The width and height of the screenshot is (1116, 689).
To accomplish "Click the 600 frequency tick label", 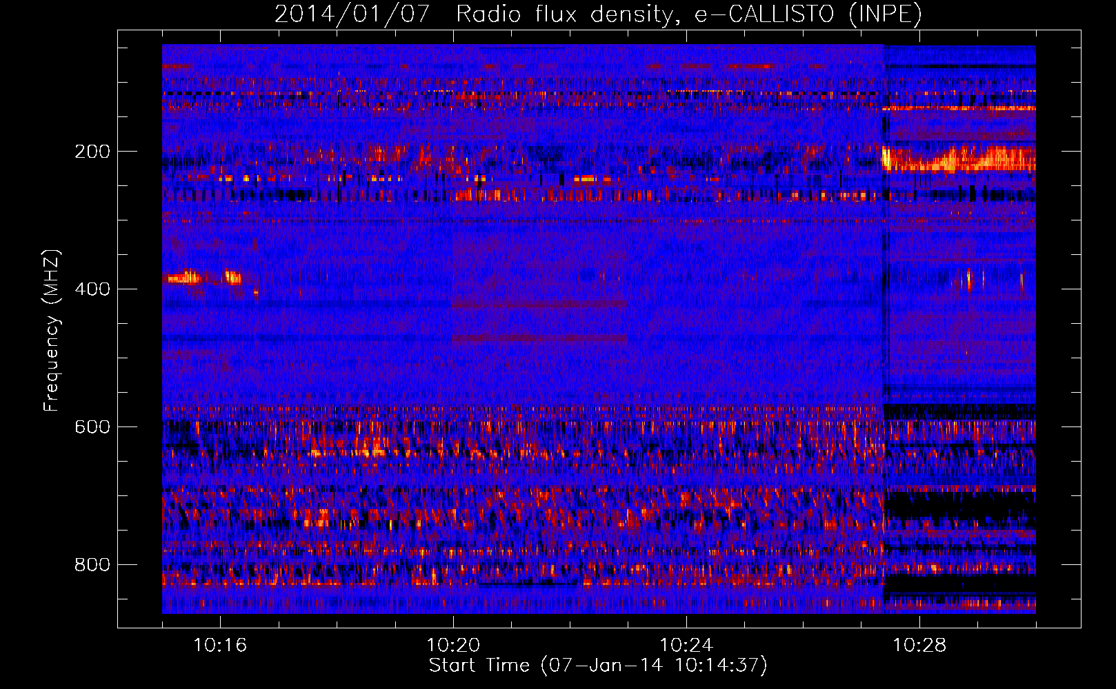I will (92, 426).
